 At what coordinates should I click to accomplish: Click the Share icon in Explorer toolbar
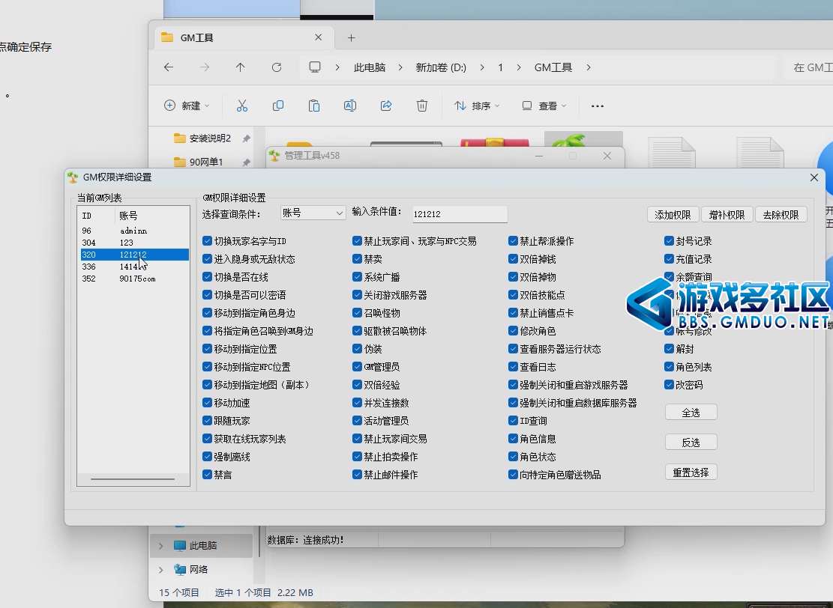coord(386,106)
